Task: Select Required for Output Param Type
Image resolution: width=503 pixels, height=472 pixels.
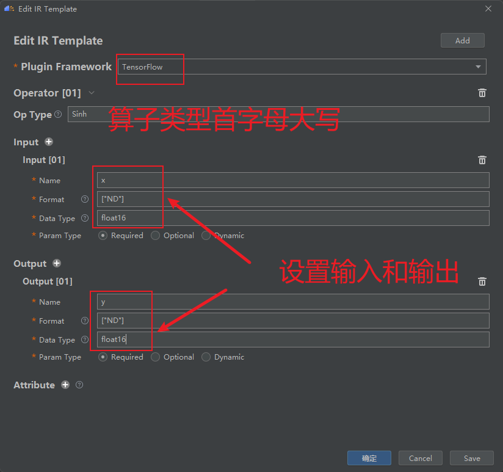Action: (103, 357)
